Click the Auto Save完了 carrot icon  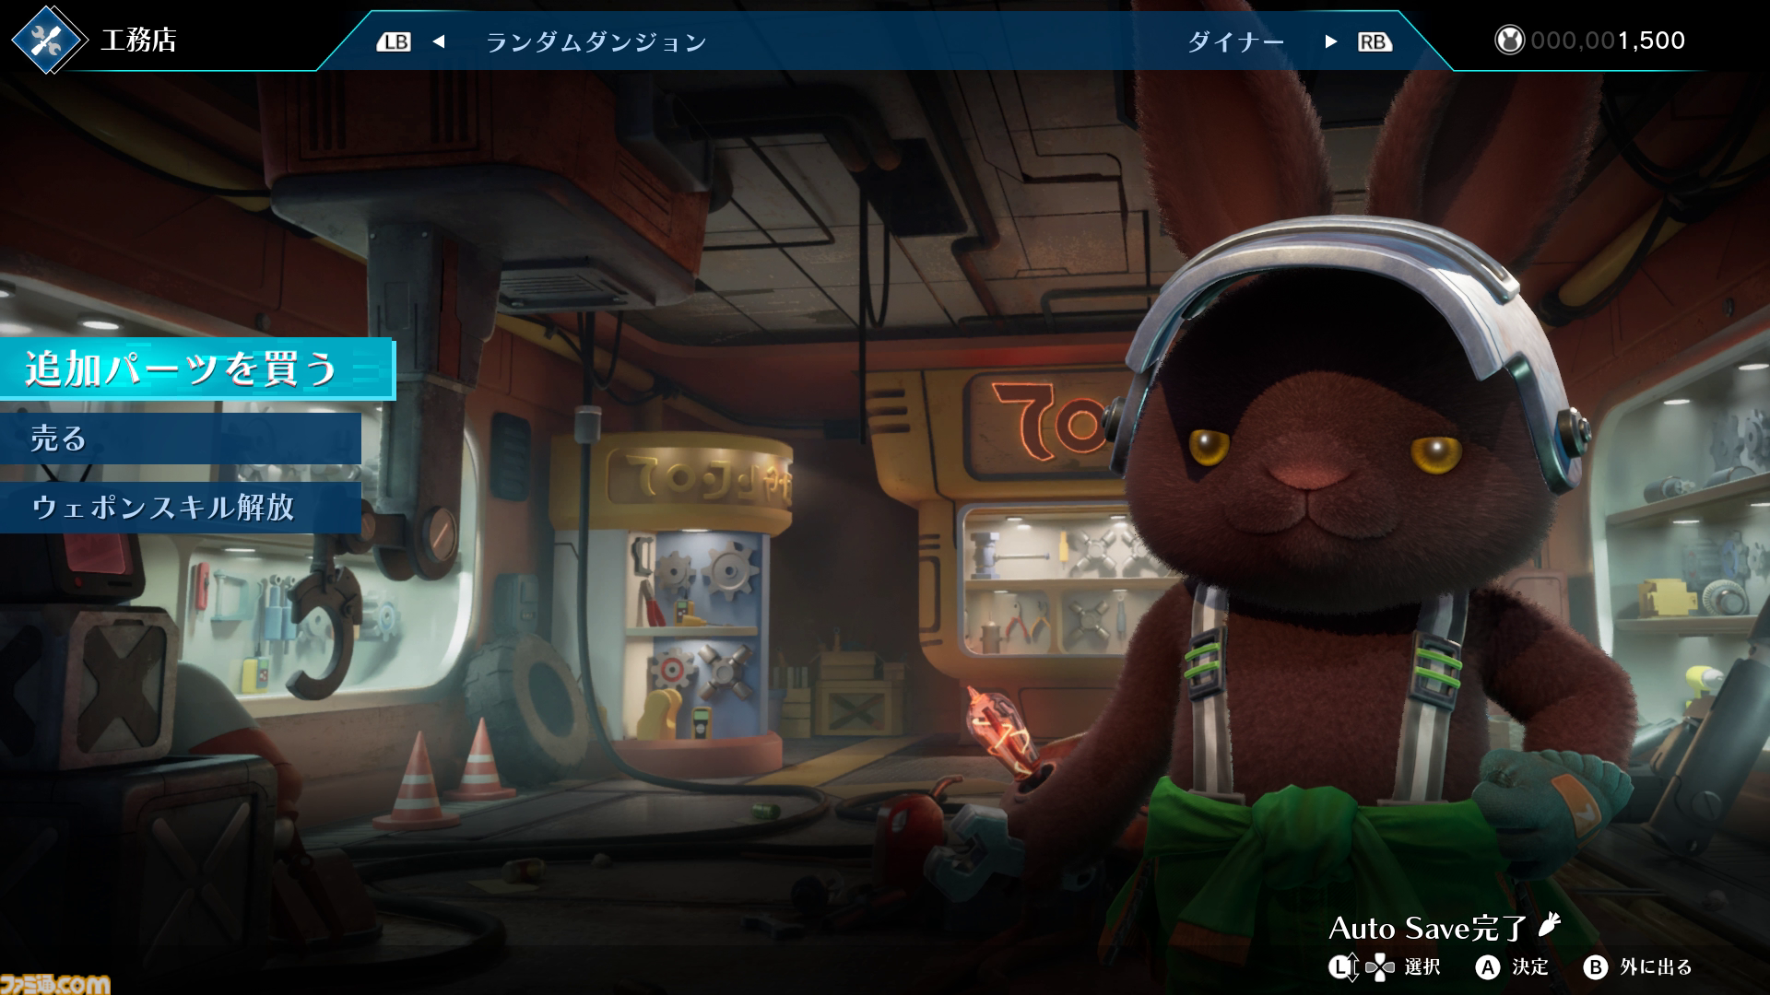click(1550, 924)
